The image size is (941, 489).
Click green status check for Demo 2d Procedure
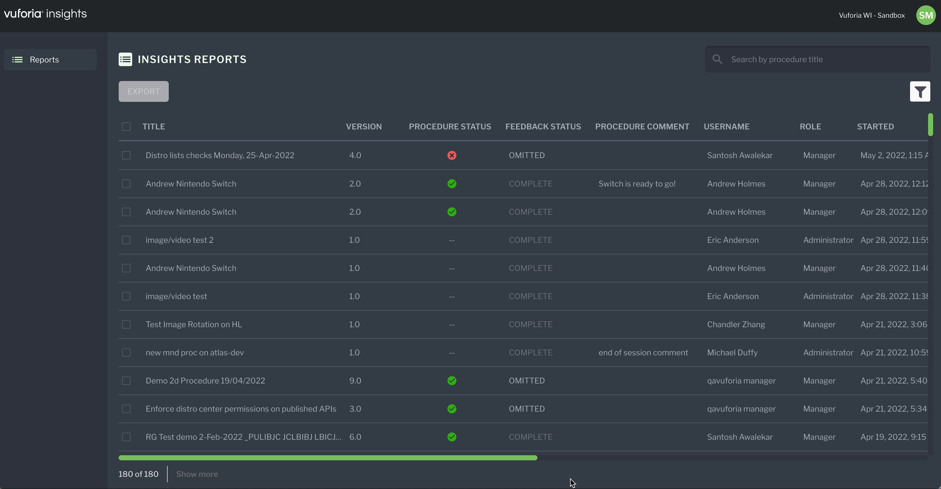(451, 381)
